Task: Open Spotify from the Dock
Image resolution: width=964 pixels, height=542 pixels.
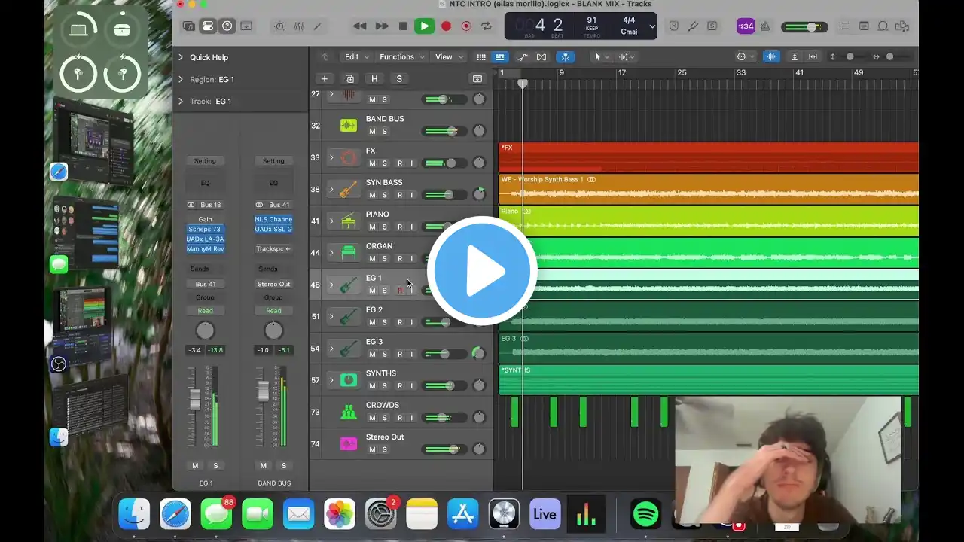Action: (647, 514)
